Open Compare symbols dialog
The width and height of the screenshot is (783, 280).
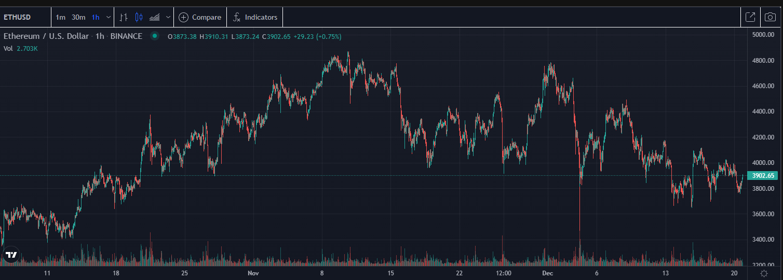(x=200, y=17)
